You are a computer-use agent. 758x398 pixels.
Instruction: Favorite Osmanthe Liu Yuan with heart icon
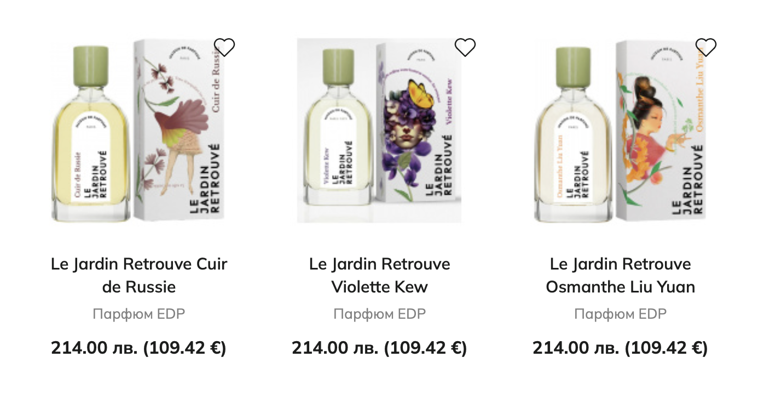(706, 48)
